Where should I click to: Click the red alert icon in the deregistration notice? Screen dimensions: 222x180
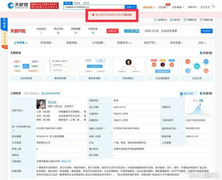[x=93, y=15]
